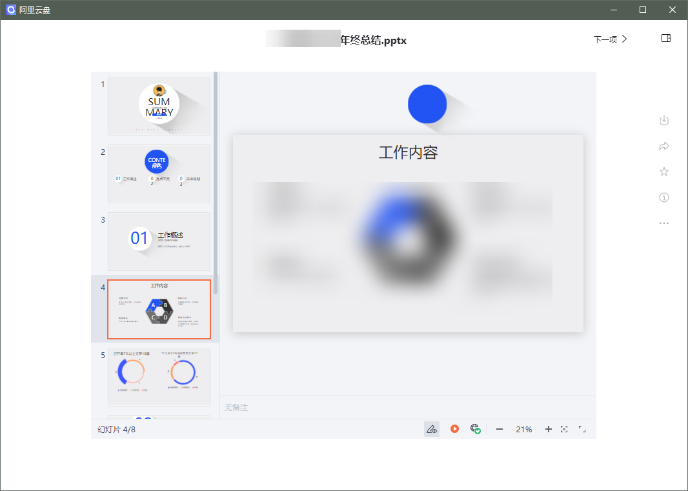Select slide 2 CONTENTS thumbnail

(159, 174)
